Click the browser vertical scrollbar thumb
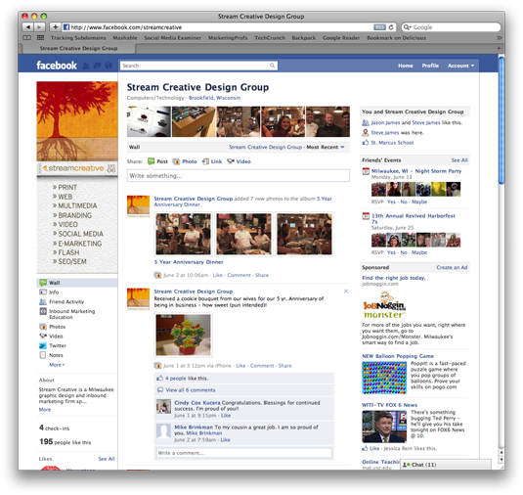The height and width of the screenshot is (495, 523). [x=501, y=120]
